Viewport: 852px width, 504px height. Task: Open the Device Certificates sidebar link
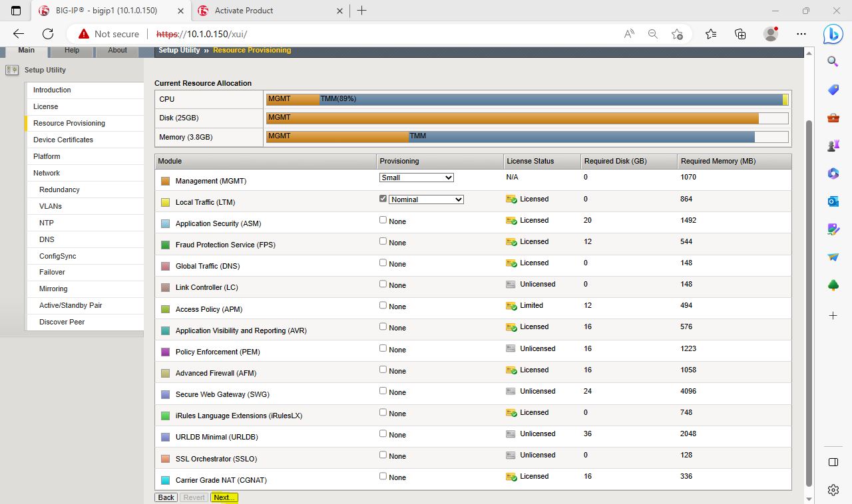63,140
